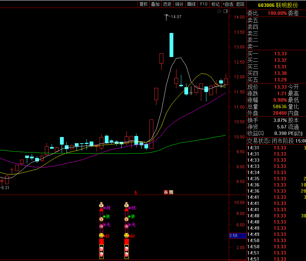Click the 14.07 high price marker
306x261 pixels.
coord(176,17)
